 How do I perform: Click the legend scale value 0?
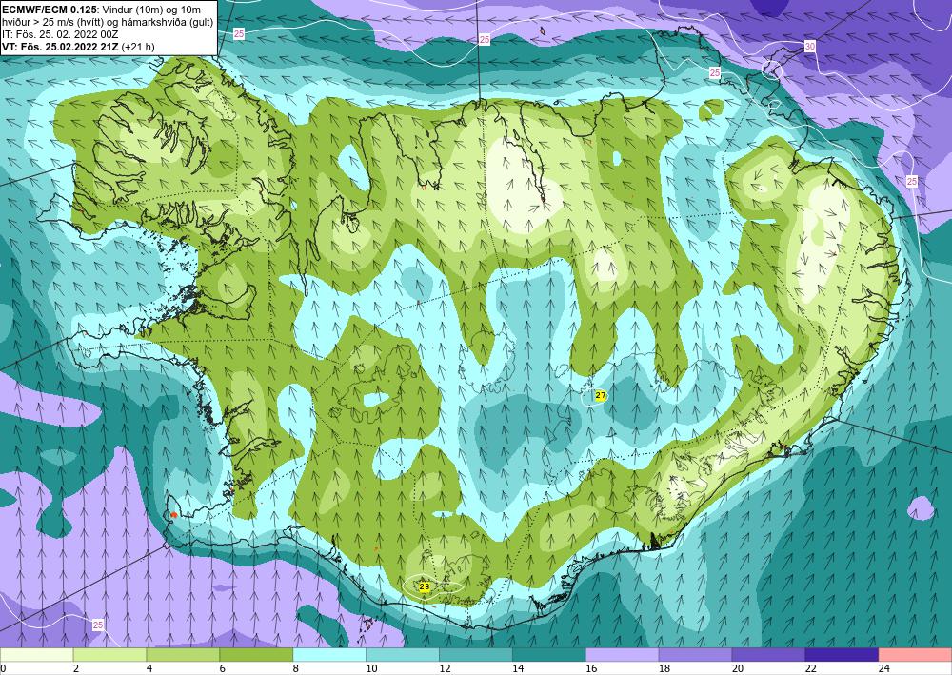pos(3,668)
